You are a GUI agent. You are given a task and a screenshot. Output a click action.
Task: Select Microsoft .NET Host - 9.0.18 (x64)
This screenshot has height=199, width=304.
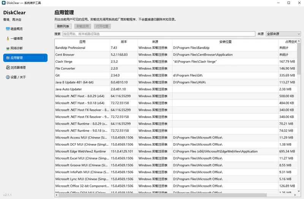coord(176,103)
